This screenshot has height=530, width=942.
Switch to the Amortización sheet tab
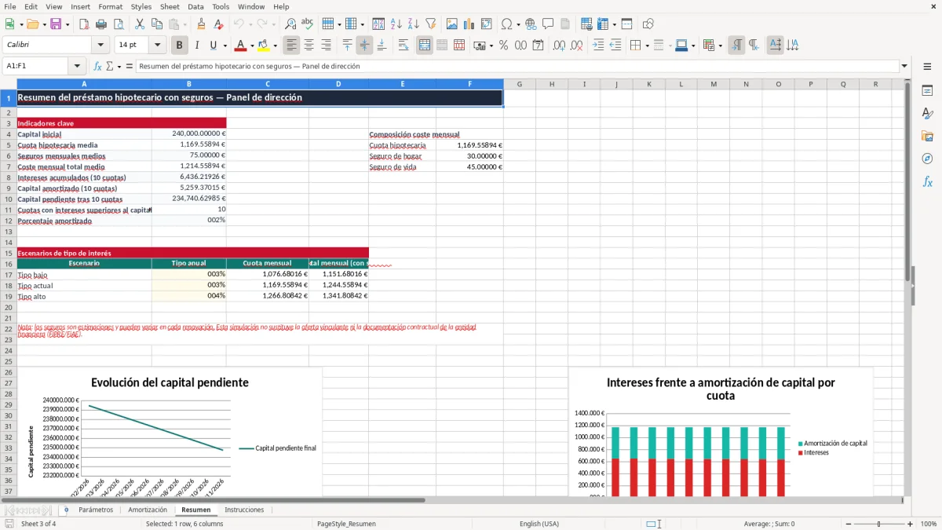tap(148, 510)
